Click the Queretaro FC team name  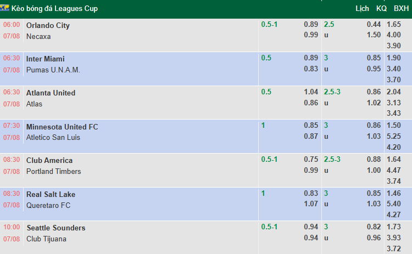[48, 206]
